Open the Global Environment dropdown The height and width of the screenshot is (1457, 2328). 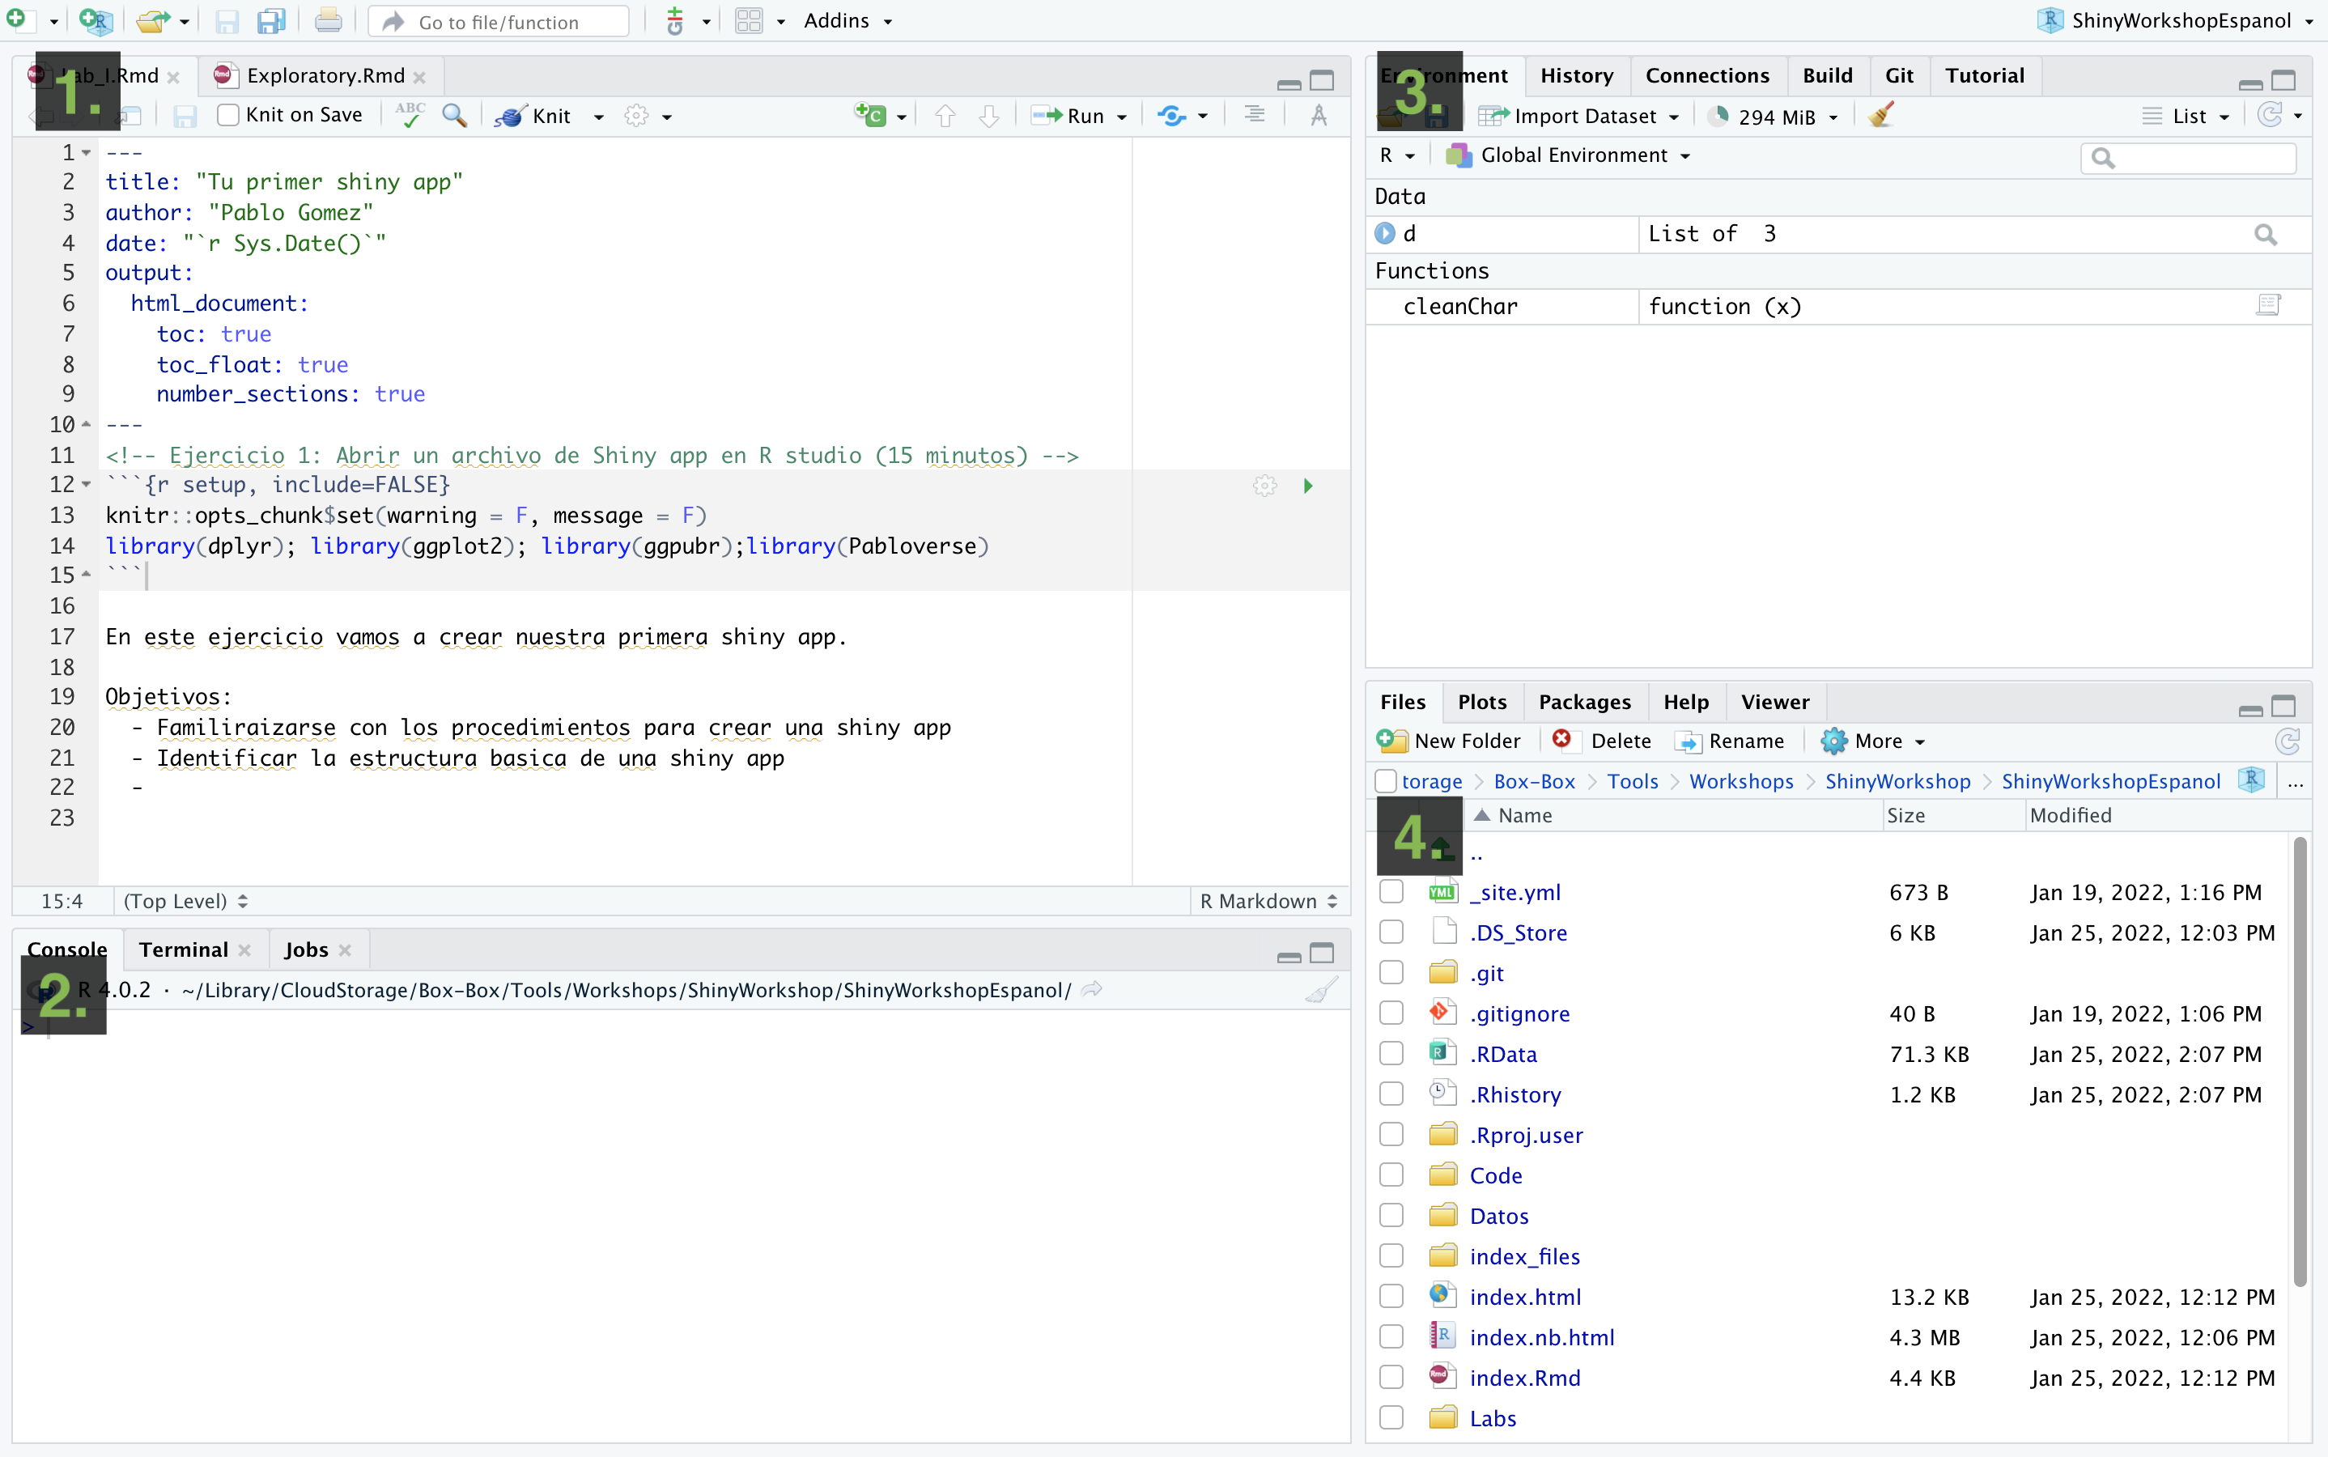pos(1568,155)
